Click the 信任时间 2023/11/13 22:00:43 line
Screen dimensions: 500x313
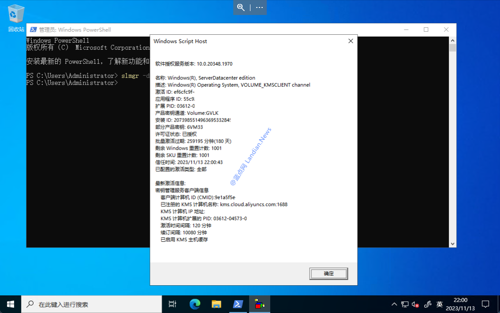(x=189, y=162)
